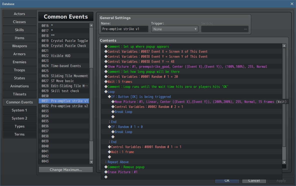This screenshot has width=296, height=186.
Task: Select 'If : Random # 1 = 0' line
Action: [x=191, y=127]
